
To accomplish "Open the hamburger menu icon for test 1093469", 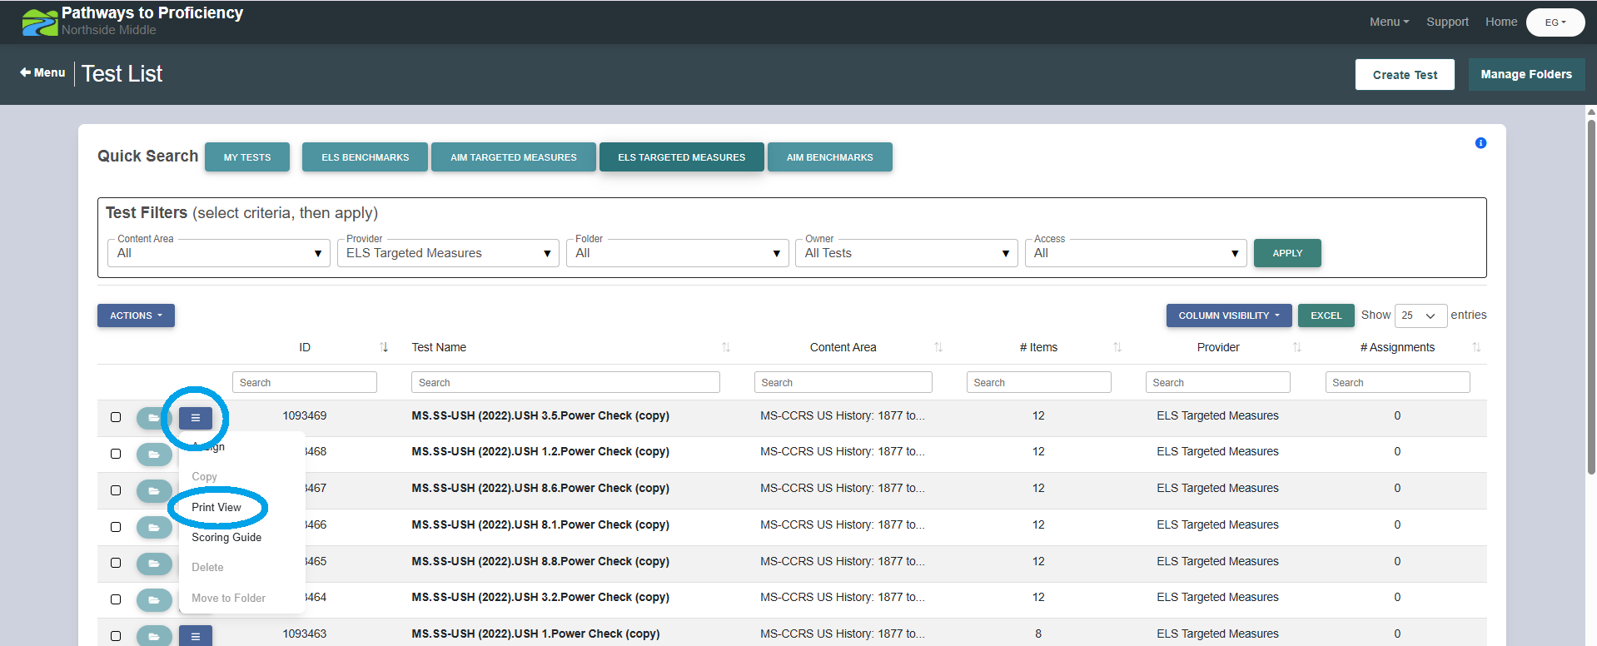I will pyautogui.click(x=196, y=418).
